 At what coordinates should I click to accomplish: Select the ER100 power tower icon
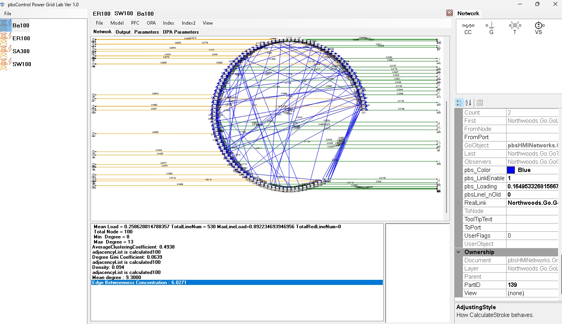pyautogui.click(x=6, y=38)
